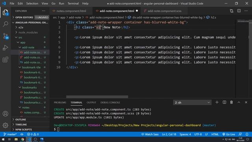252x142 pixels.
Task: Open the Selection menu
Action: (x=32, y=4)
